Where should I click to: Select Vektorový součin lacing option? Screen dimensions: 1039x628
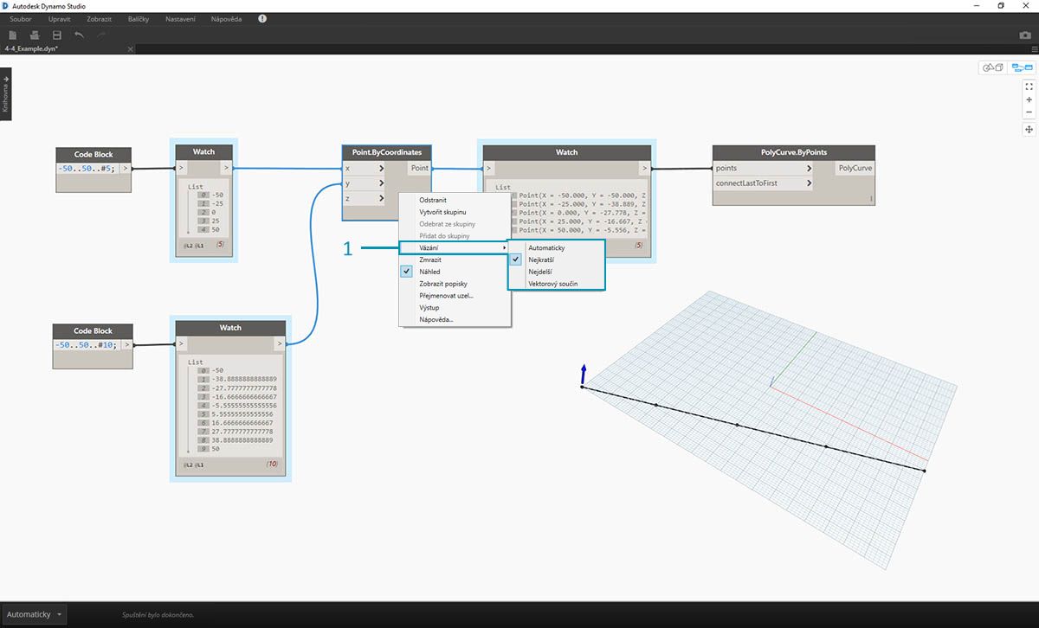[x=557, y=284]
